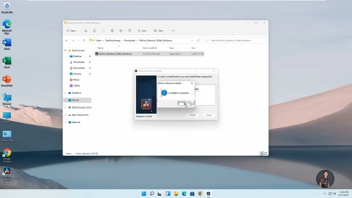Click New in the File Explorer toolbar
Screen dimensions: 352x198
click(x=72, y=30)
